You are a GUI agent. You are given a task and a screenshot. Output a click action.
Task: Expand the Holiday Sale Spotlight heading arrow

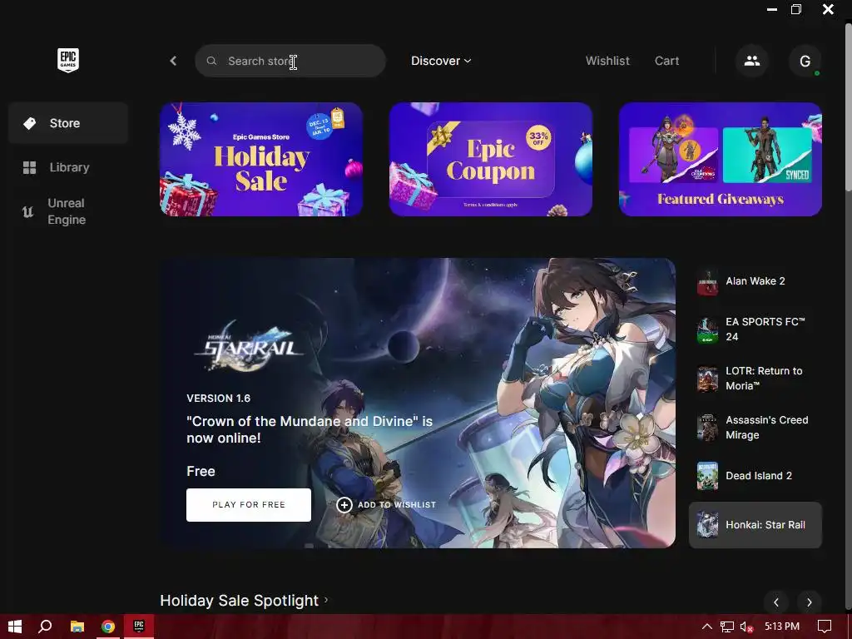pos(326,600)
